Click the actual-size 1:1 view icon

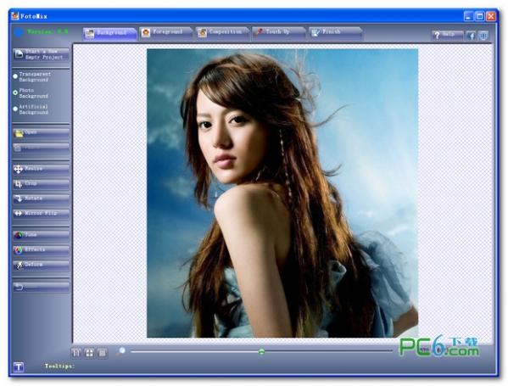point(76,353)
